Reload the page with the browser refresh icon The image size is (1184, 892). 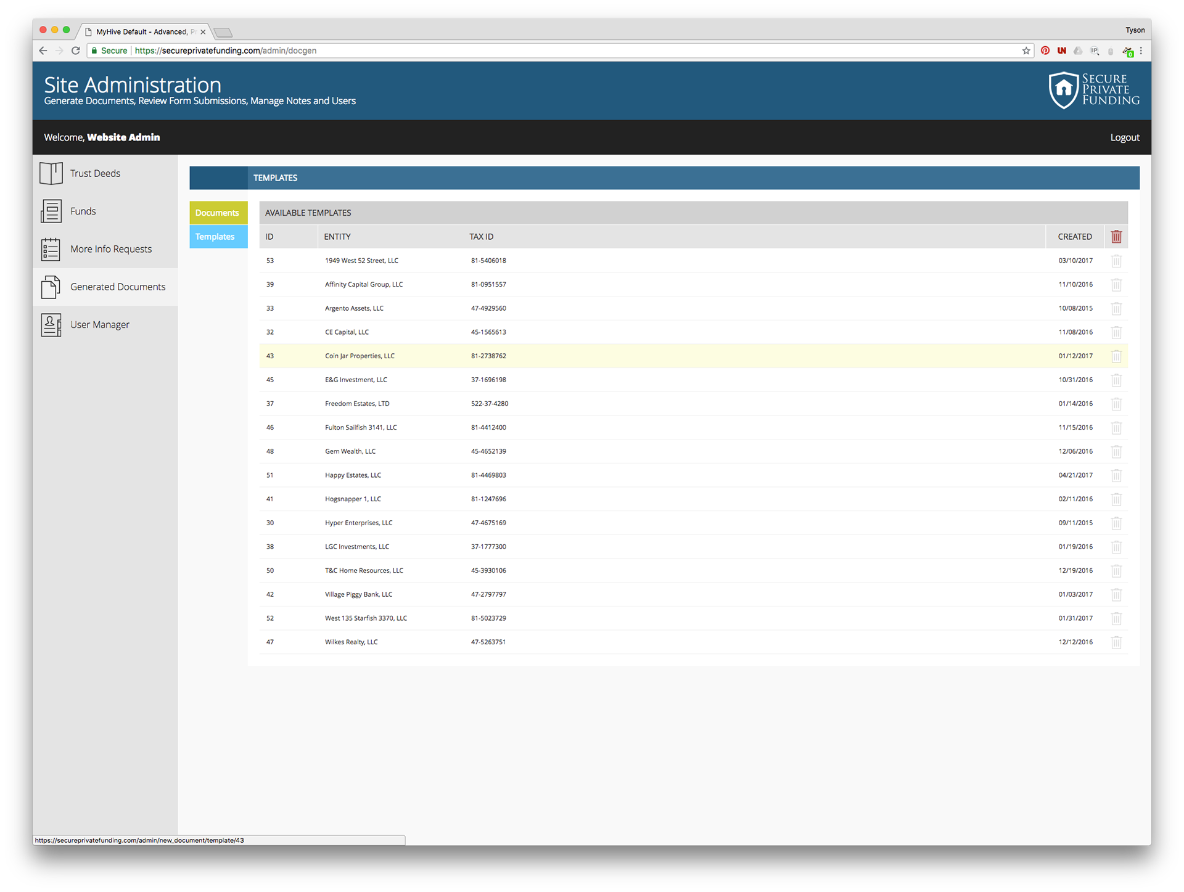(x=76, y=51)
